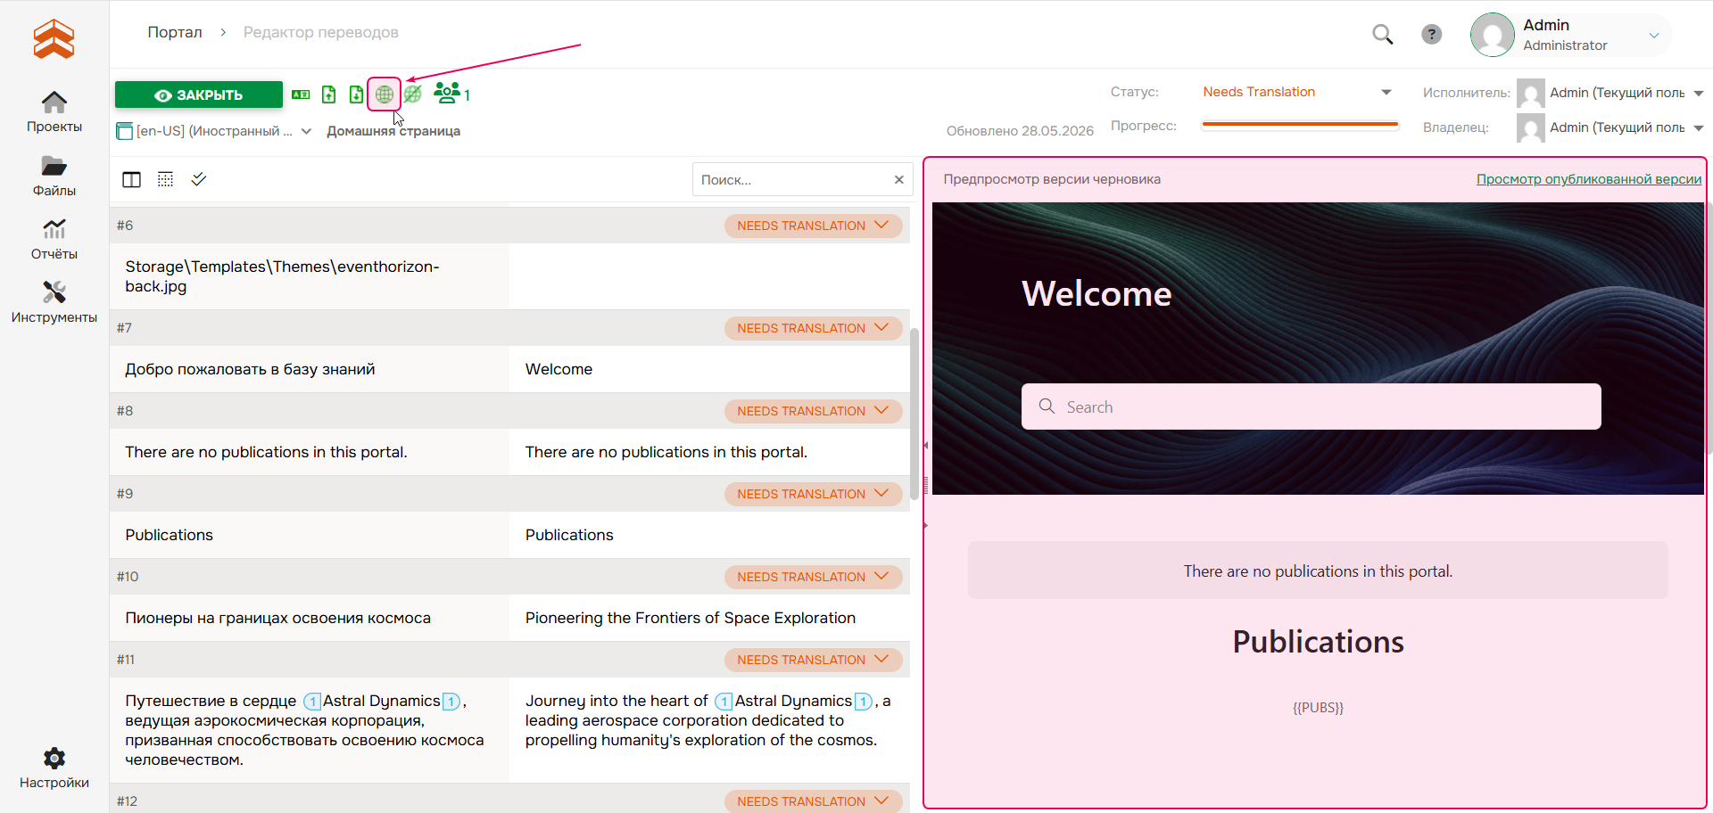Click the file upload arrow icon
The height and width of the screenshot is (813, 1713).
[329, 94]
